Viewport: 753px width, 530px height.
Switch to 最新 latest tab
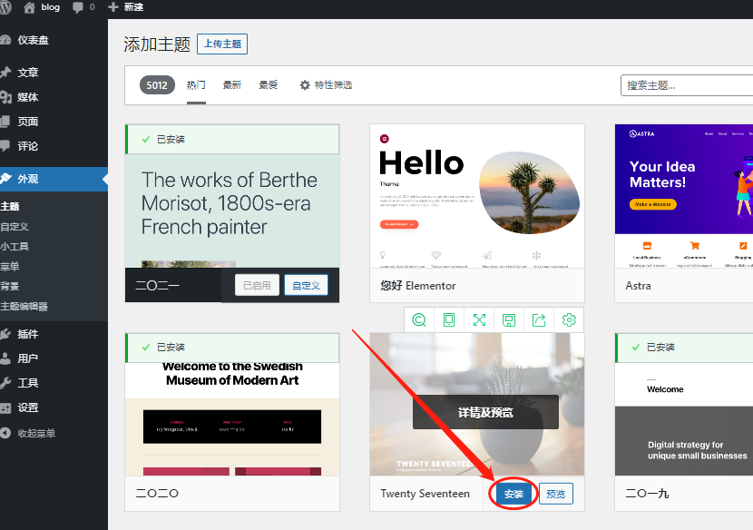[232, 85]
